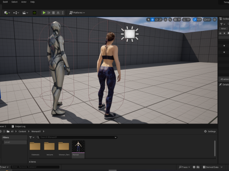
Task: Toggle rotation angle snapping in viewport
Action: [184, 19]
